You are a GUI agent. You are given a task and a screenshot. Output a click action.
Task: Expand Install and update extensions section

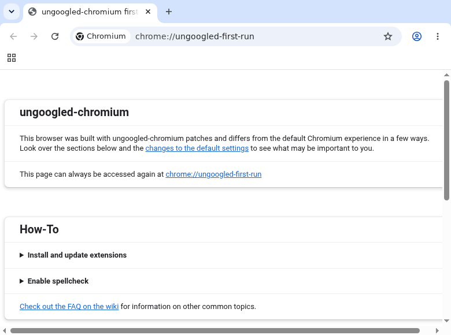[x=73, y=255]
